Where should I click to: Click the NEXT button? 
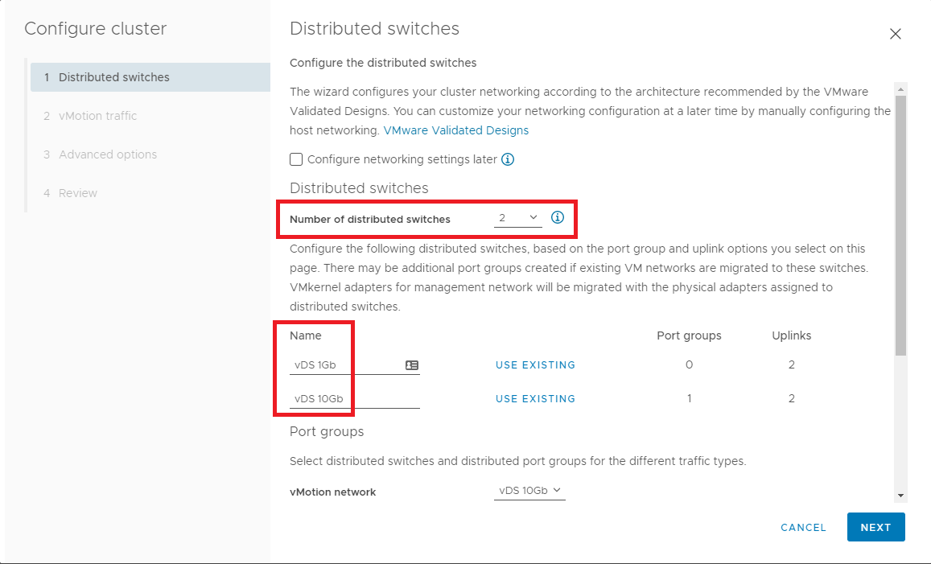coord(875,527)
